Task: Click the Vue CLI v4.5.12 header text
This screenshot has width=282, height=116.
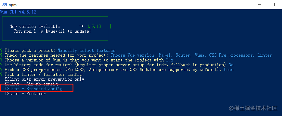Action: click(18, 12)
